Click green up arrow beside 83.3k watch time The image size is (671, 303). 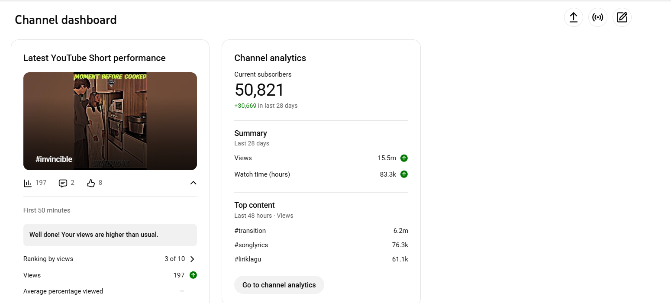click(x=404, y=174)
